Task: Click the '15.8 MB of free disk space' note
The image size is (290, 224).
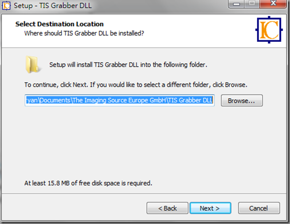Action: (x=88, y=183)
